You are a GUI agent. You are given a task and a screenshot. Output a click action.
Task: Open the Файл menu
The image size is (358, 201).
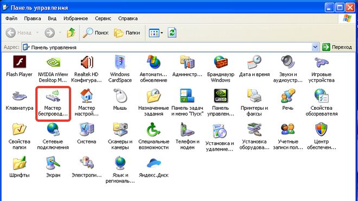tap(11, 18)
